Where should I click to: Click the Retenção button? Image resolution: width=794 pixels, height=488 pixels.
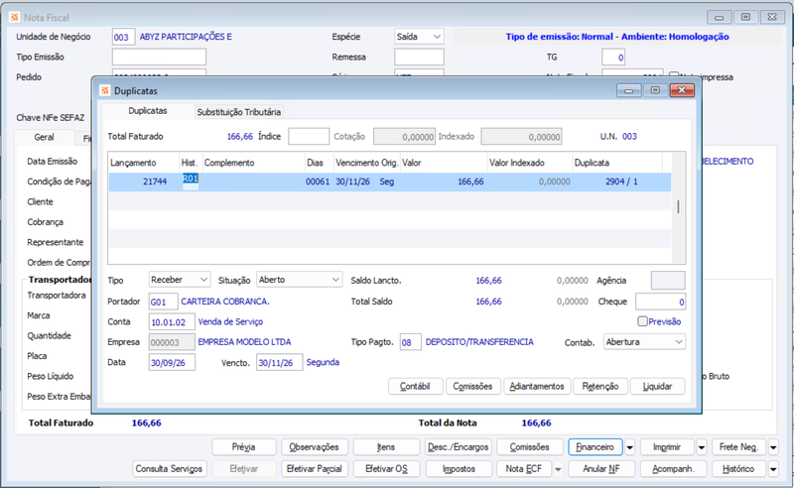pos(600,386)
